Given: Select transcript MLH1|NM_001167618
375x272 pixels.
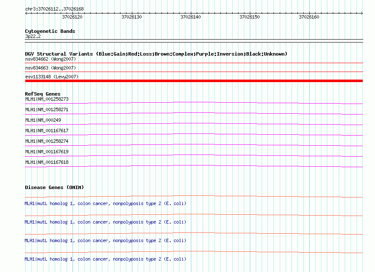Looking at the screenshot, I should tap(47, 162).
